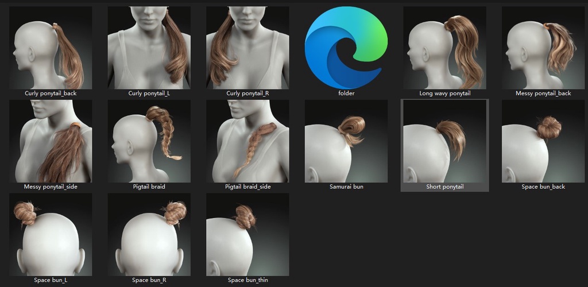
Task: Select the Space bun_back thumbnail
Action: [x=543, y=141]
